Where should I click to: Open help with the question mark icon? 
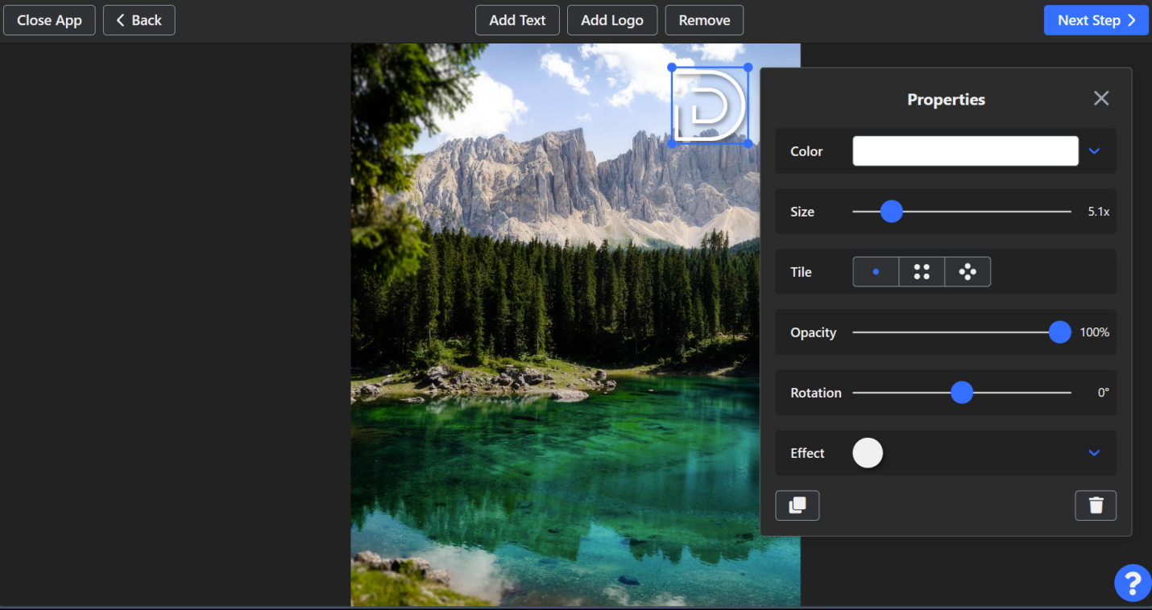click(1132, 583)
